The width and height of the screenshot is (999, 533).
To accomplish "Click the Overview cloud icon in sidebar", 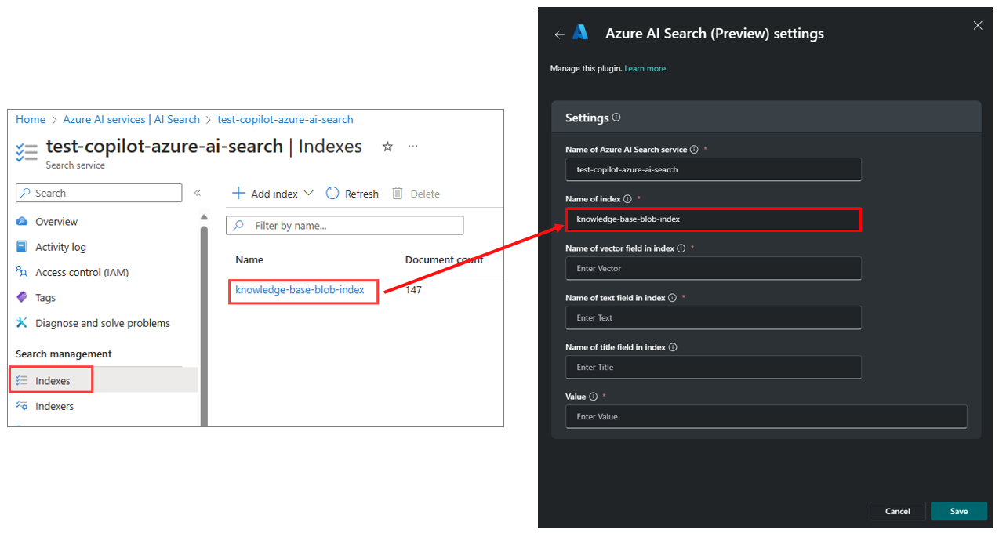I will click(x=24, y=221).
